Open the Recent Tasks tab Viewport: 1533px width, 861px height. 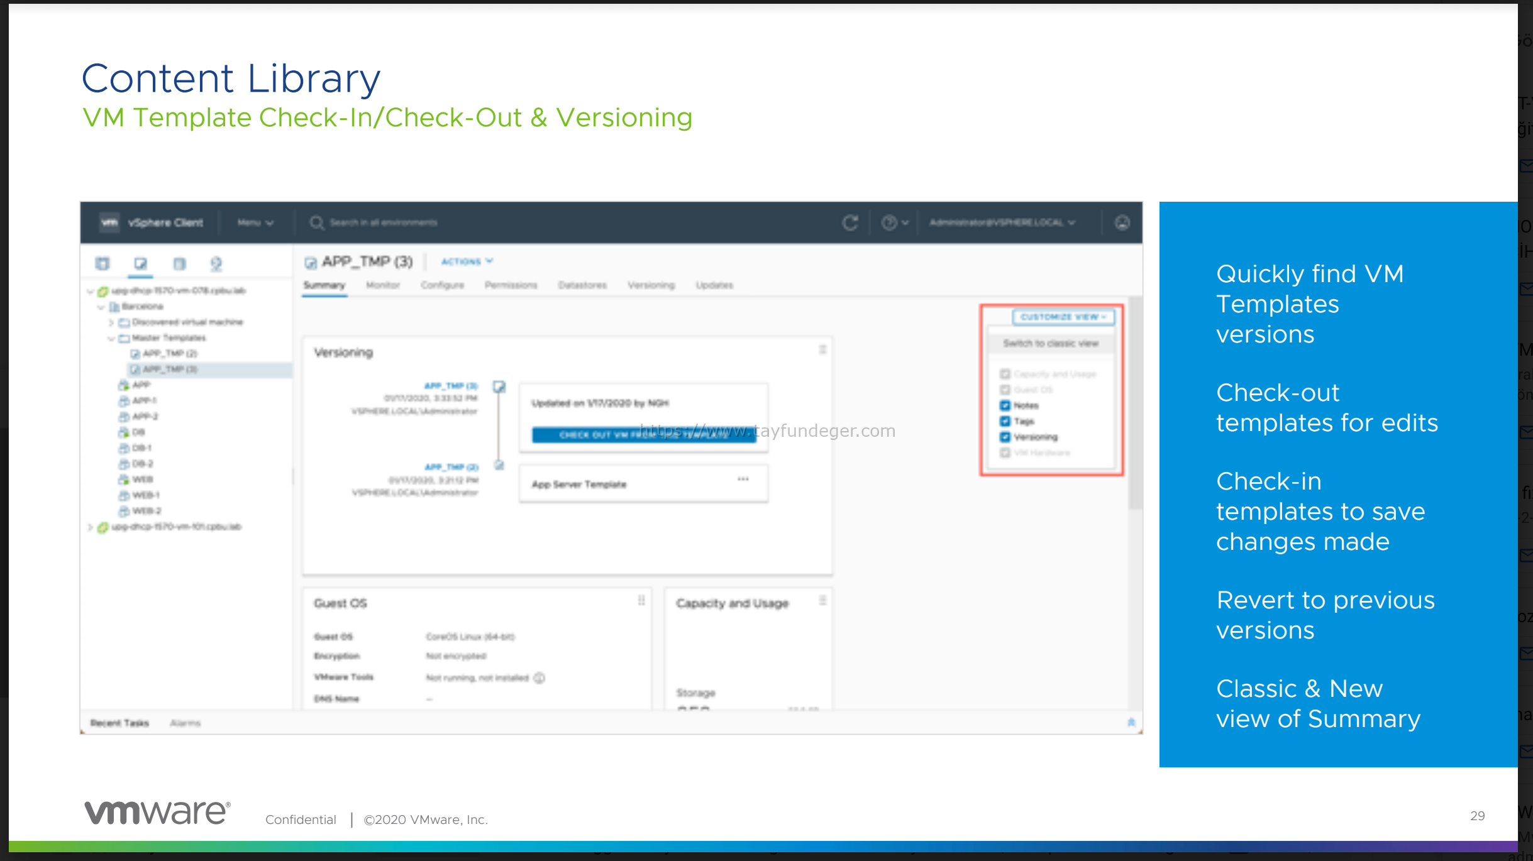(x=120, y=723)
